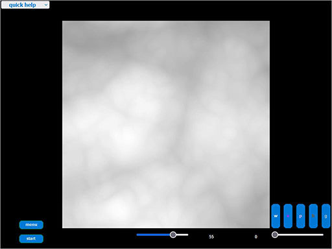This screenshot has width=332, height=249.
Task: Click the white unfilled end of the left slider
Action: 182,235
